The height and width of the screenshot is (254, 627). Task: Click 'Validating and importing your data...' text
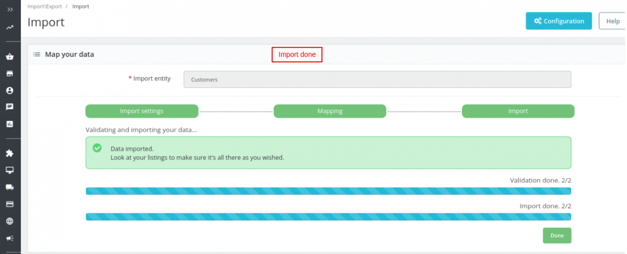[x=141, y=130]
